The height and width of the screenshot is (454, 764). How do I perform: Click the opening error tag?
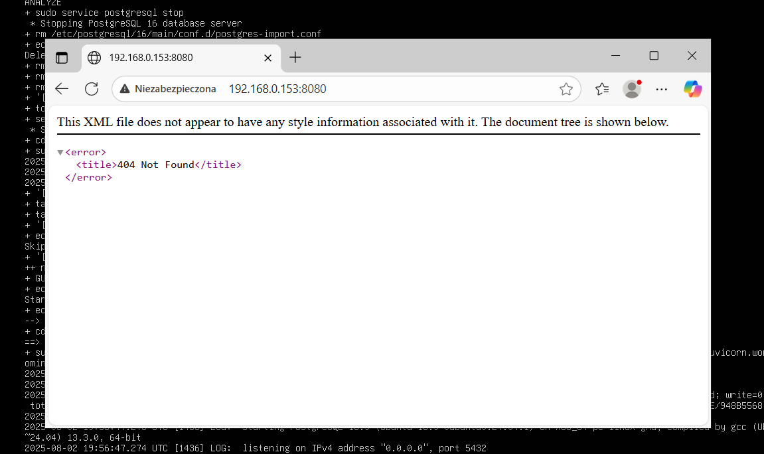tap(86, 153)
